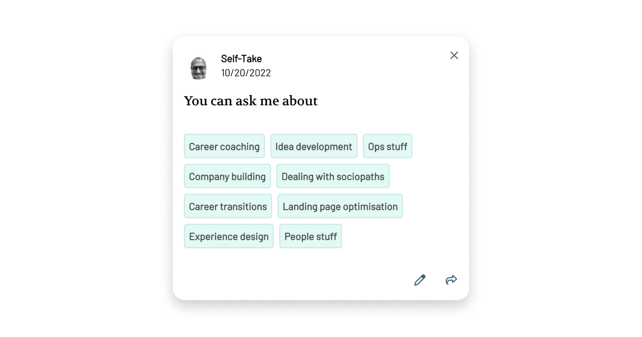Forward the card using the arrow icon

(451, 280)
